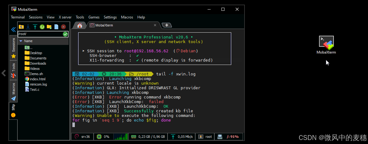Click the 'for fig in `seq 1 9`' line
This screenshot has width=368, height=144.
coord(122,120)
